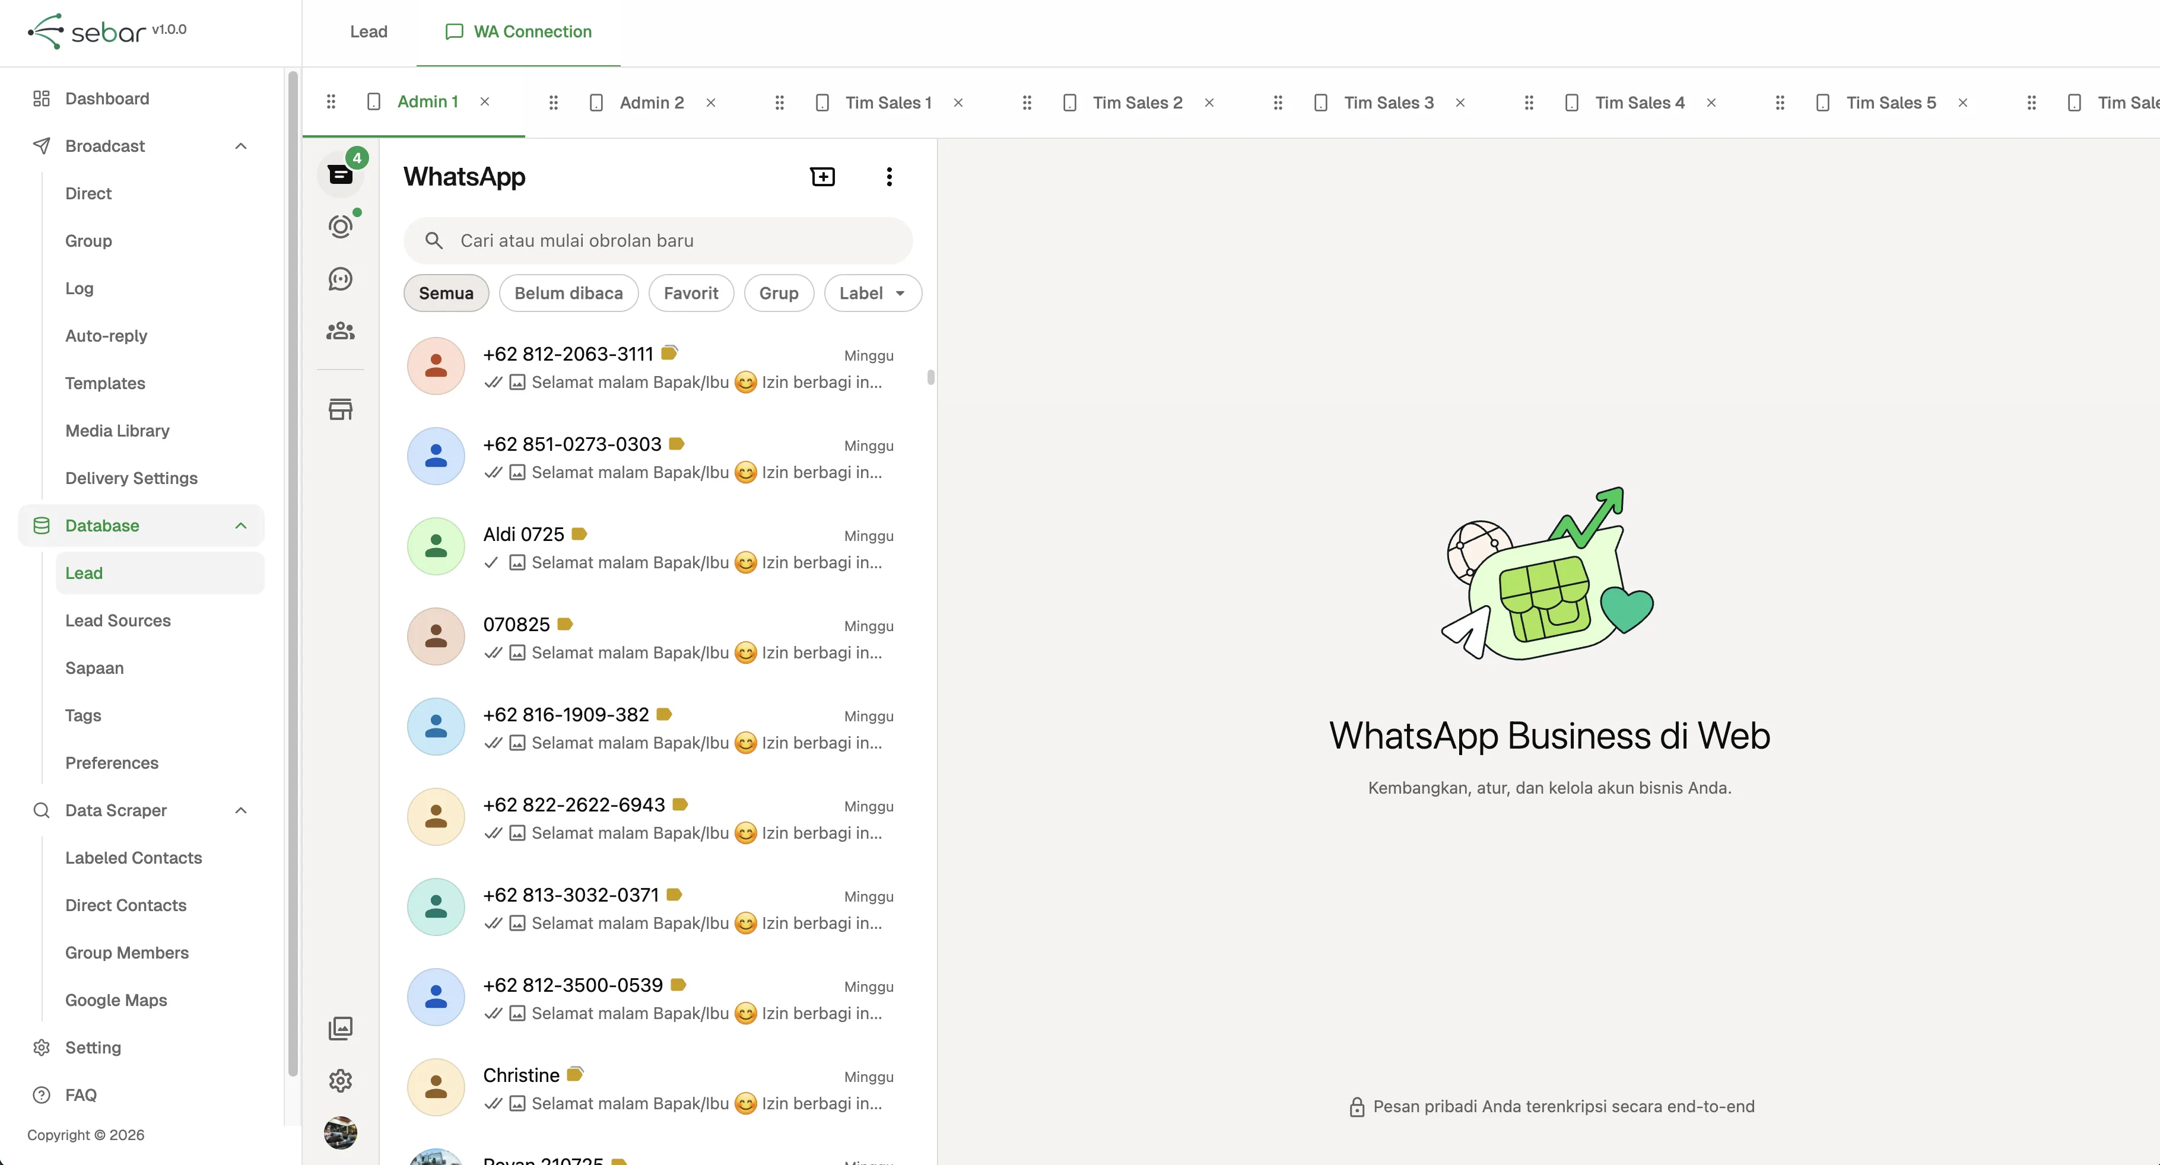
Task: Open chat with +62 812-3500-0539
Action: pos(658,997)
